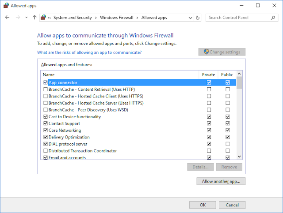Click Allow another app button
The image size is (283, 213).
(221, 181)
